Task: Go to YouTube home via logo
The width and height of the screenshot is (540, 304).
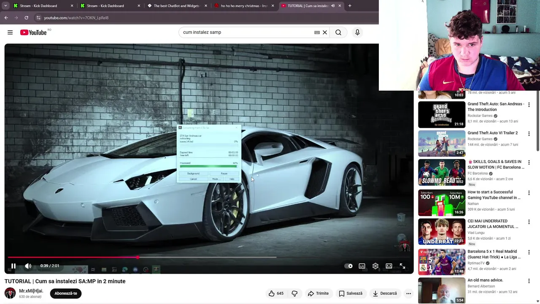Action: (x=33, y=33)
